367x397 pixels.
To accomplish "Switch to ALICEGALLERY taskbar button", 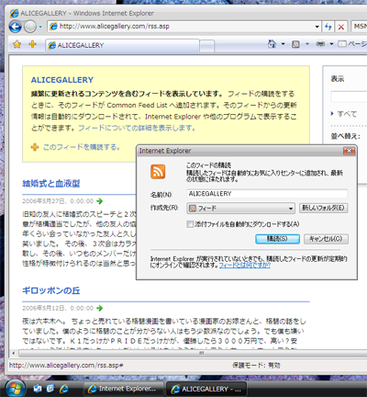I will 206,389.
